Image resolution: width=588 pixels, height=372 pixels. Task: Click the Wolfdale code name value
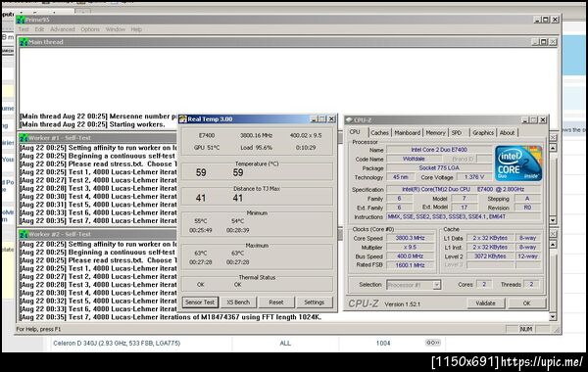coord(414,159)
